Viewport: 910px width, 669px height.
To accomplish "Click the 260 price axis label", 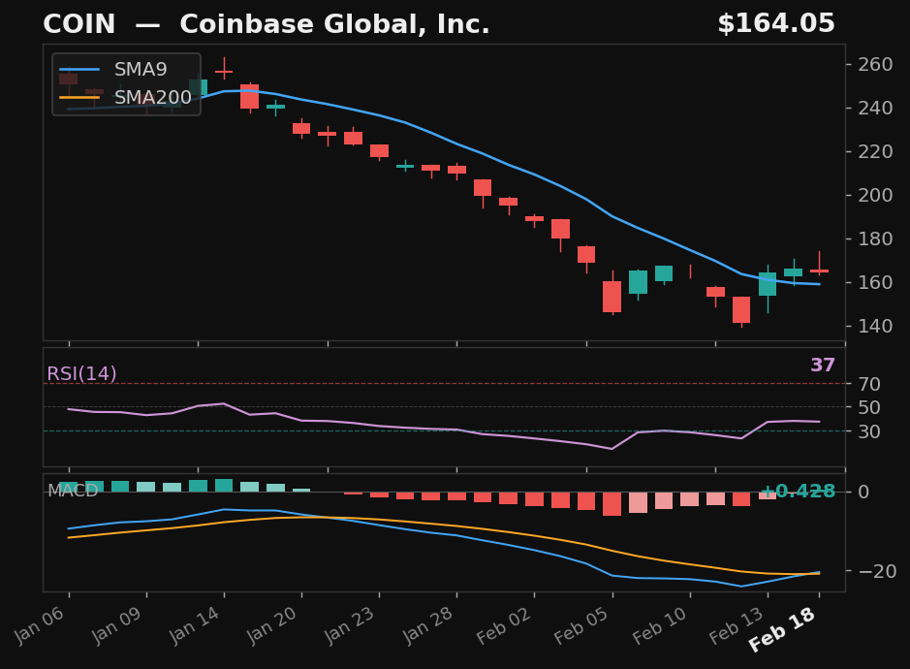I will 875,64.
